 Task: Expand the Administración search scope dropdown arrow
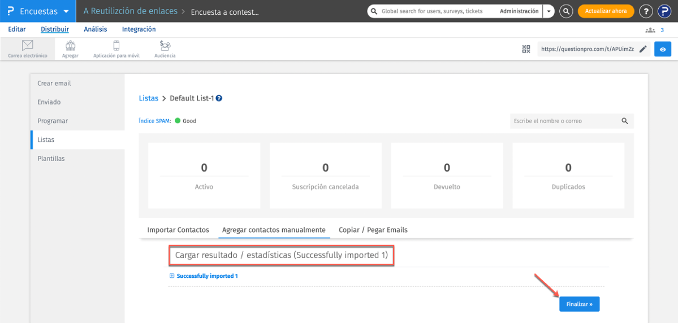(x=549, y=12)
